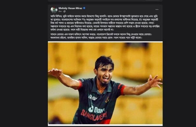Click the blue verified badge beside the name
This screenshot has height=127, width=196.
(x=84, y=8)
